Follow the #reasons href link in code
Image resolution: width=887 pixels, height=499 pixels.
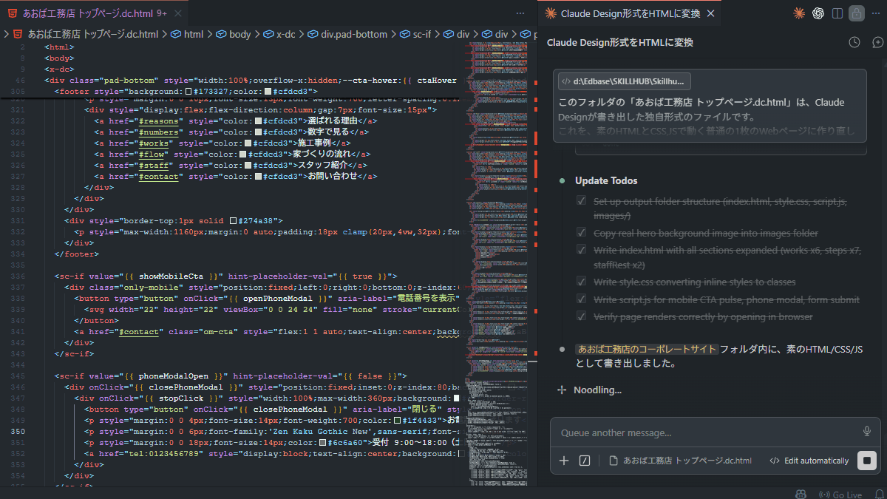tap(159, 120)
